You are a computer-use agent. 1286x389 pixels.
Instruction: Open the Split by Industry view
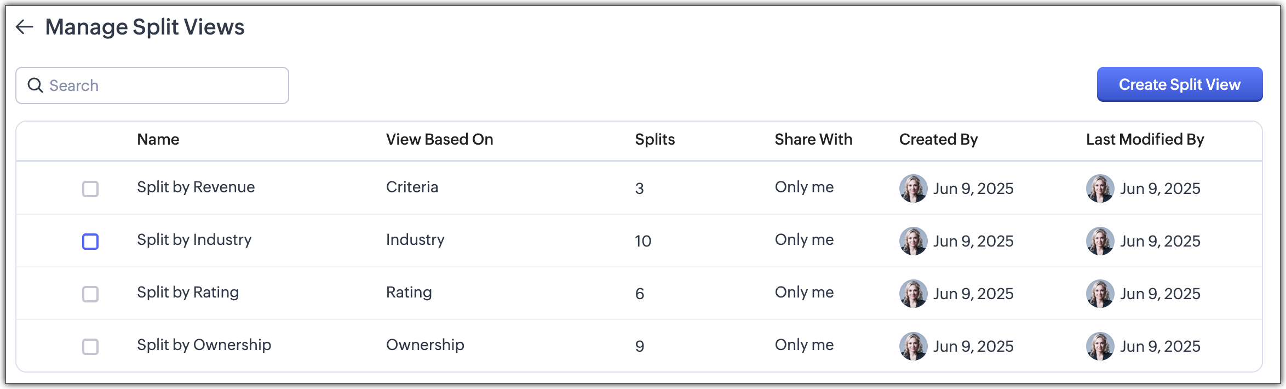coord(194,240)
